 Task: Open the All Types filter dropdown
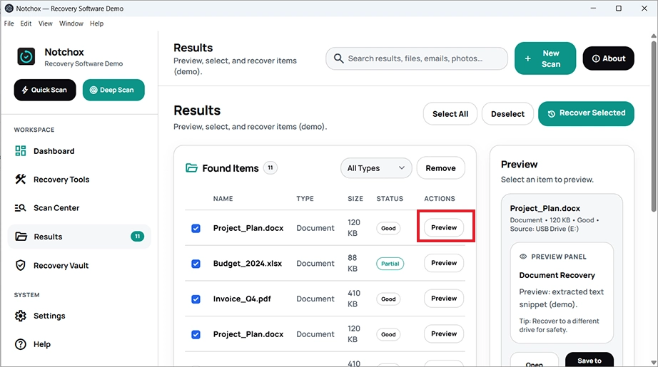376,168
